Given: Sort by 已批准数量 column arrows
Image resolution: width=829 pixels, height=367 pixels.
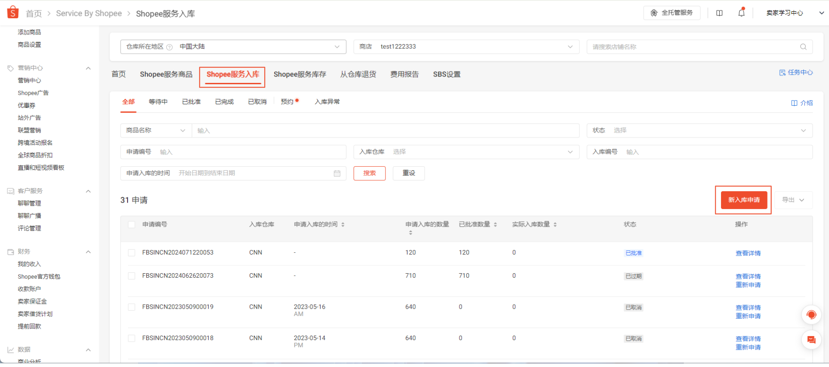Looking at the screenshot, I should click(x=495, y=224).
